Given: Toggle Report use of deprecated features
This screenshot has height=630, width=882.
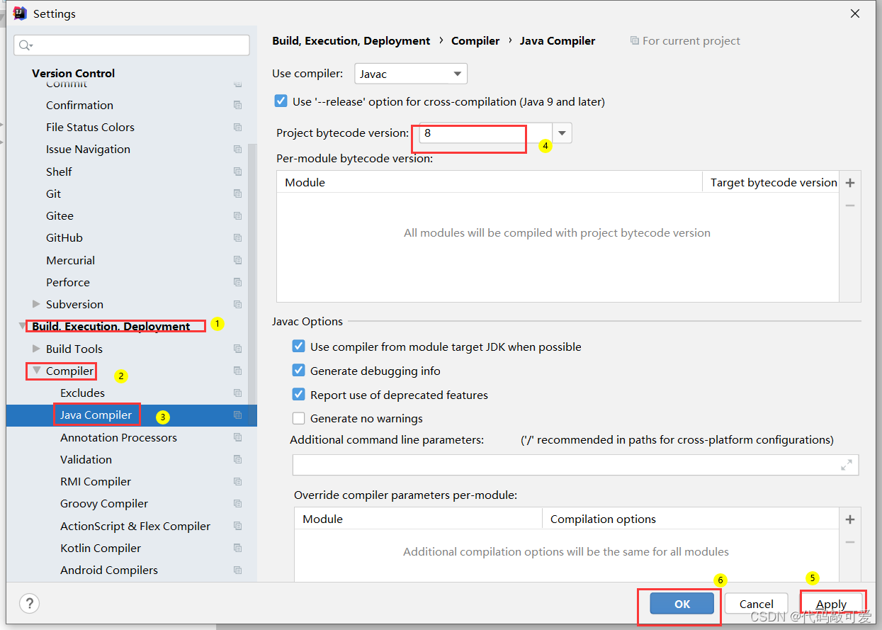Looking at the screenshot, I should (299, 395).
